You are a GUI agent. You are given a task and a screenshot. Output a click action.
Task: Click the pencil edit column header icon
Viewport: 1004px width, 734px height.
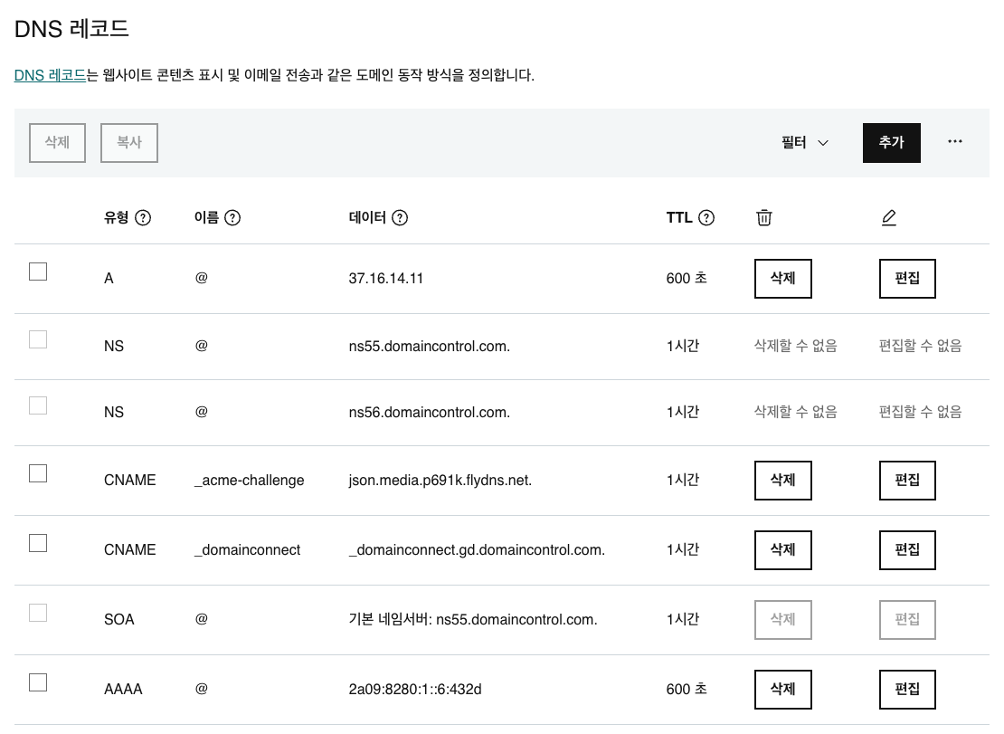click(x=888, y=218)
